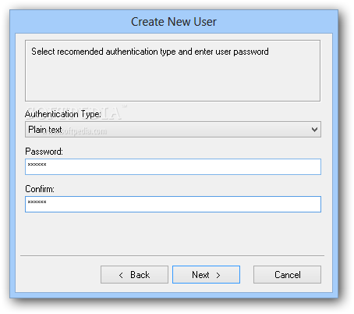
Task: Select the Plain text authentication value
Action: coord(45,130)
